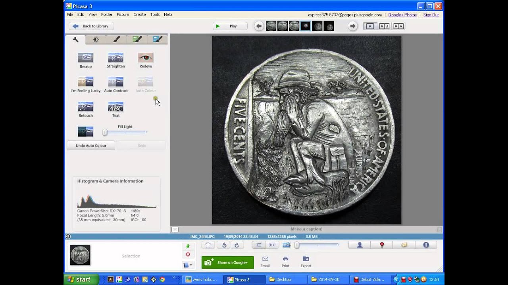Play the slideshow
The width and height of the screenshot is (508, 285).
click(230, 26)
